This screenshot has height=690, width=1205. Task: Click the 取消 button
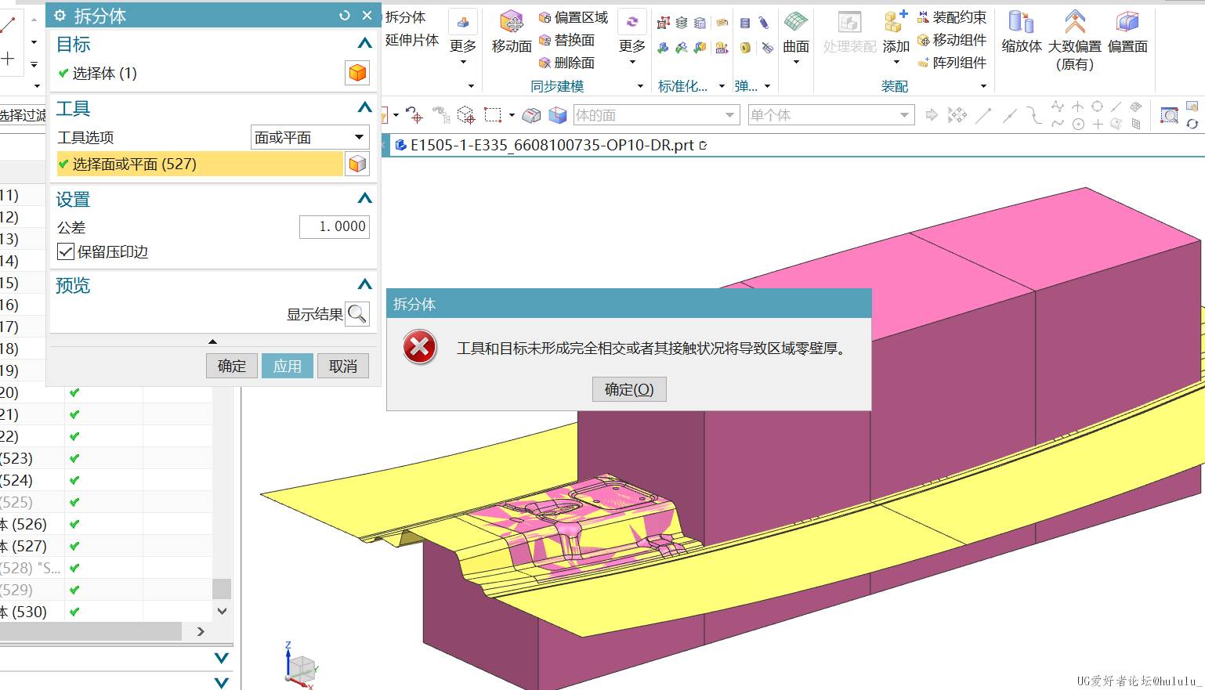[343, 366]
